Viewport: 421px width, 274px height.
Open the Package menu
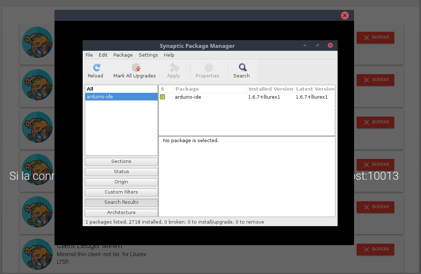pyautogui.click(x=123, y=55)
